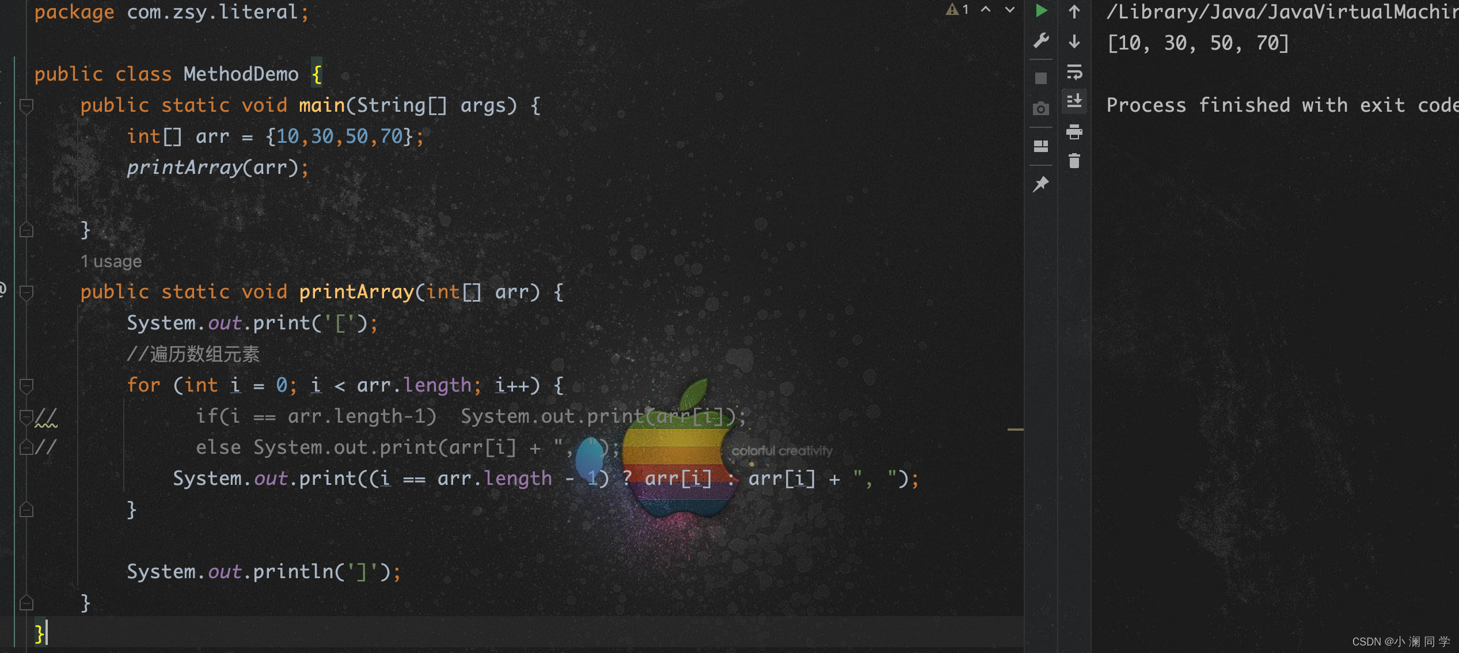Viewport: 1459px width, 653px height.
Task: Click the JavaVirtualMachines path in console output
Action: click(1282, 12)
